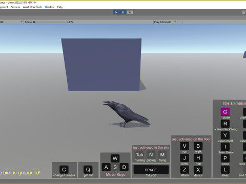Image resolution: width=246 pixels, height=184 pixels.
Task: Click the Y clean Itself key icon
Action: pyautogui.click(x=225, y=135)
